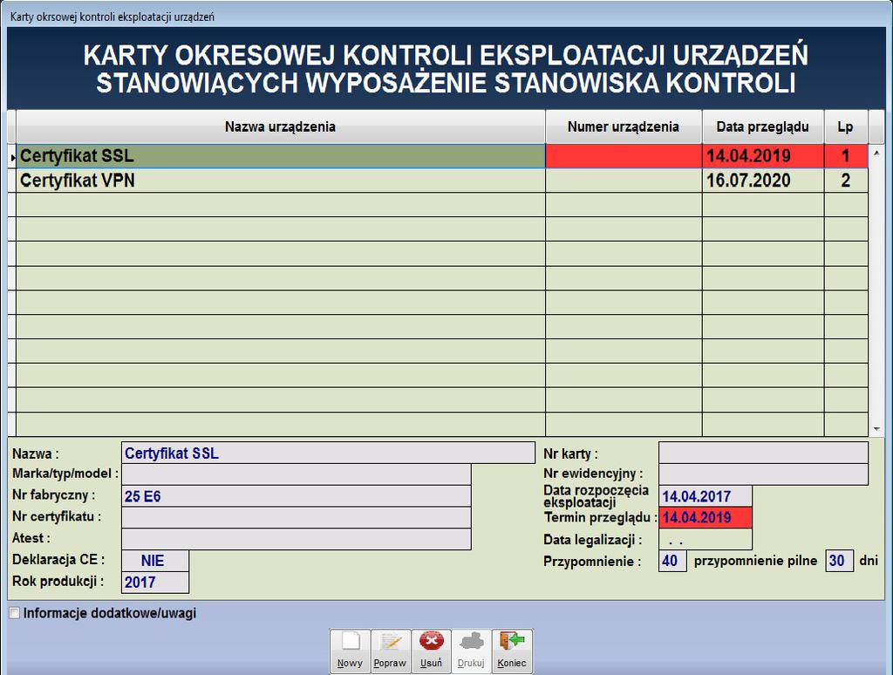The width and height of the screenshot is (893, 675).
Task: Click date cell 16.07.2020 in table
Action: coord(763,181)
